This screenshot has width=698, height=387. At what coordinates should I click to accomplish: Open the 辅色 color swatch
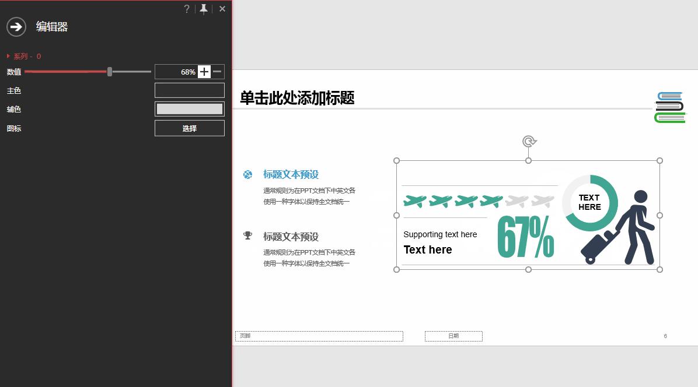(189, 108)
